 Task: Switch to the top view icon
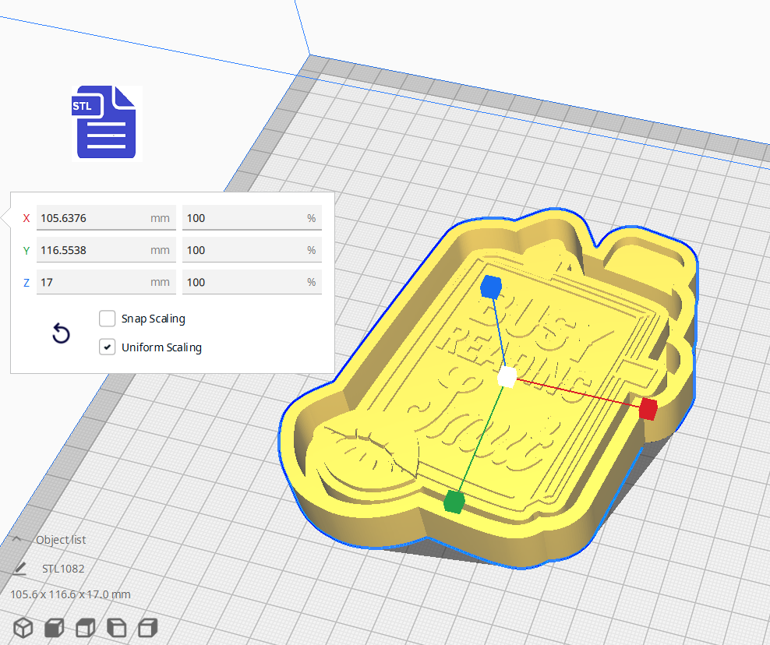(85, 628)
